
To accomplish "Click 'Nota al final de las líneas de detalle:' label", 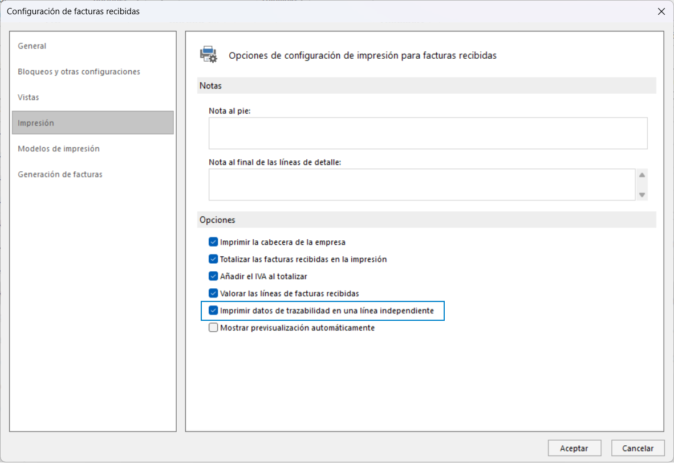I will coord(275,162).
